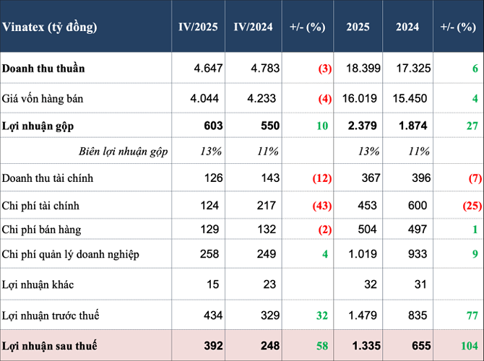Image resolution: width=484 pixels, height=361 pixels.
Task: Click the value "249" management expenses
Action: click(267, 253)
